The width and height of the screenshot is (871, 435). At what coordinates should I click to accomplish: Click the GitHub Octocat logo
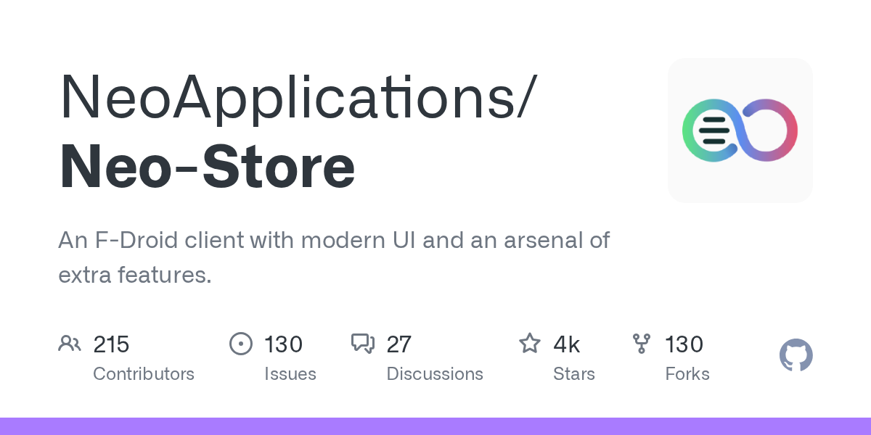tap(796, 356)
